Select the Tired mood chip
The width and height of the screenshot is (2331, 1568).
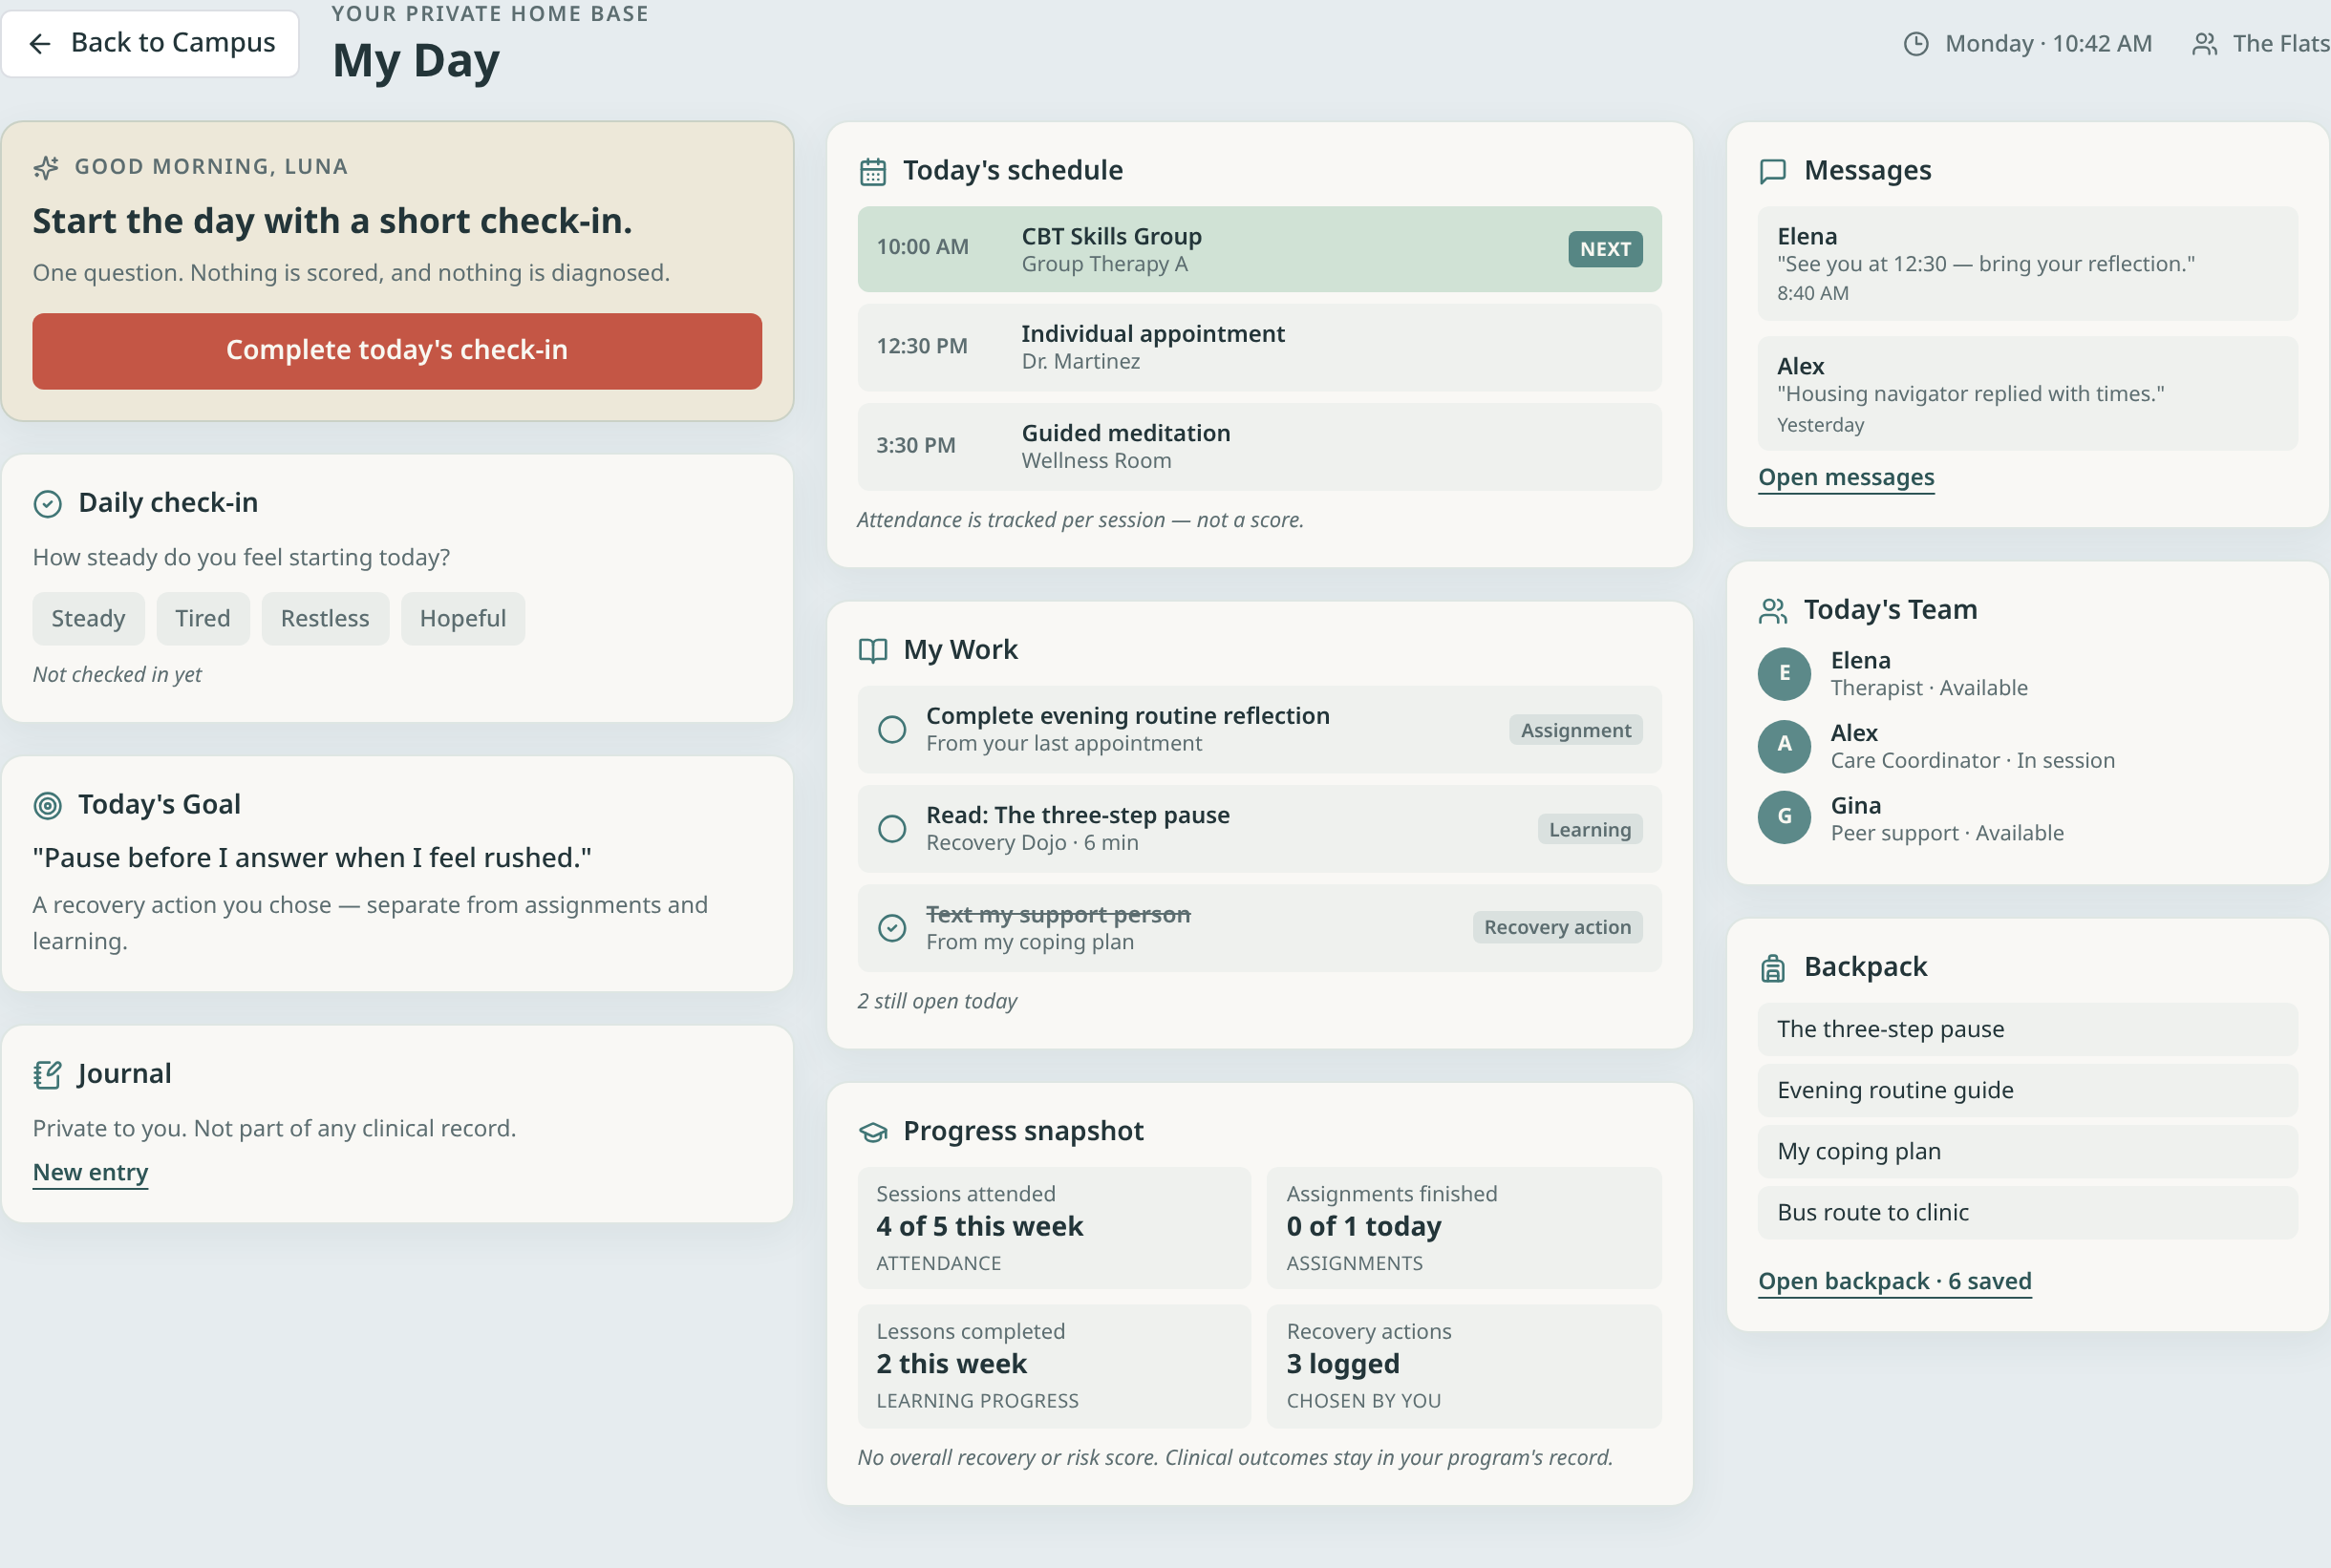coord(203,619)
